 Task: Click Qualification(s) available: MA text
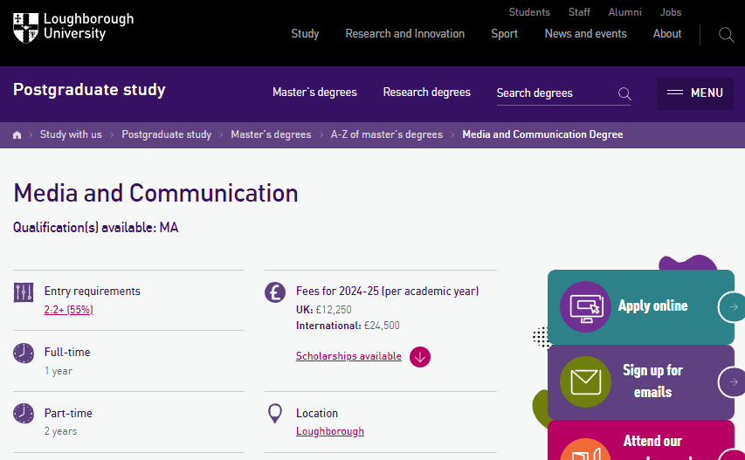pyautogui.click(x=95, y=228)
